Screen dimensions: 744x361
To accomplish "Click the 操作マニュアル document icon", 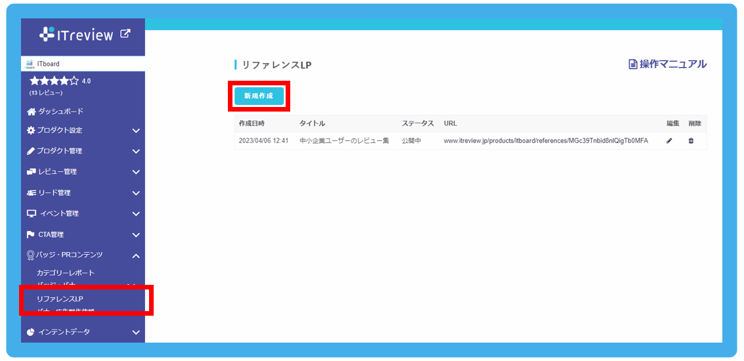I will point(633,64).
